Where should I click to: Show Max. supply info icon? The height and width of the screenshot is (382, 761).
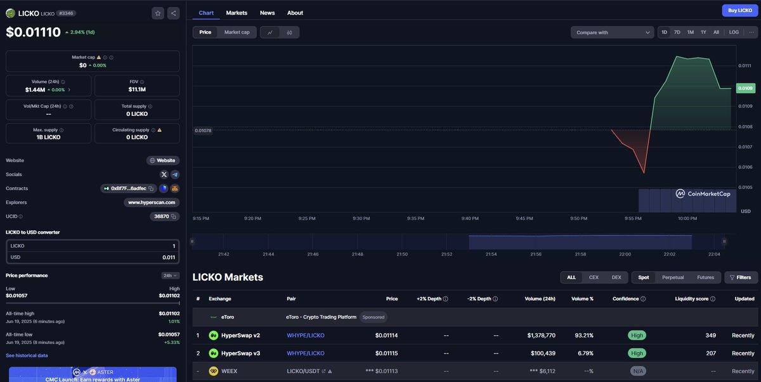click(x=62, y=130)
